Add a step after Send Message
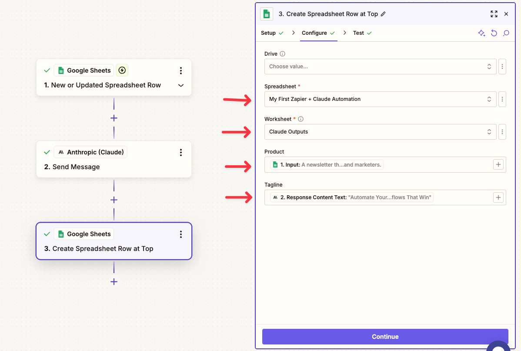The width and height of the screenshot is (521, 351). point(114,200)
